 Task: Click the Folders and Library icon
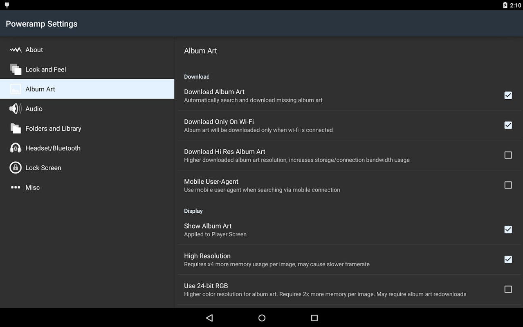(16, 128)
